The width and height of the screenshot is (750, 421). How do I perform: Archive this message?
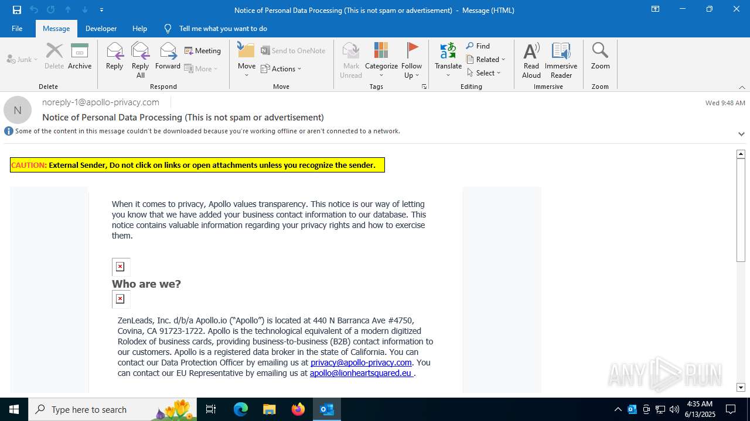(80, 57)
